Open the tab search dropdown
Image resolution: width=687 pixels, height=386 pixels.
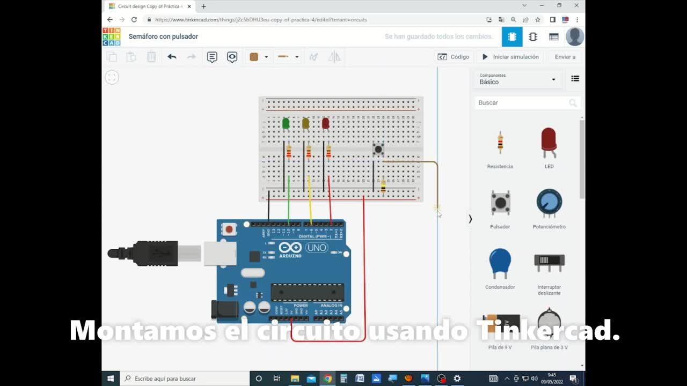(524, 5)
